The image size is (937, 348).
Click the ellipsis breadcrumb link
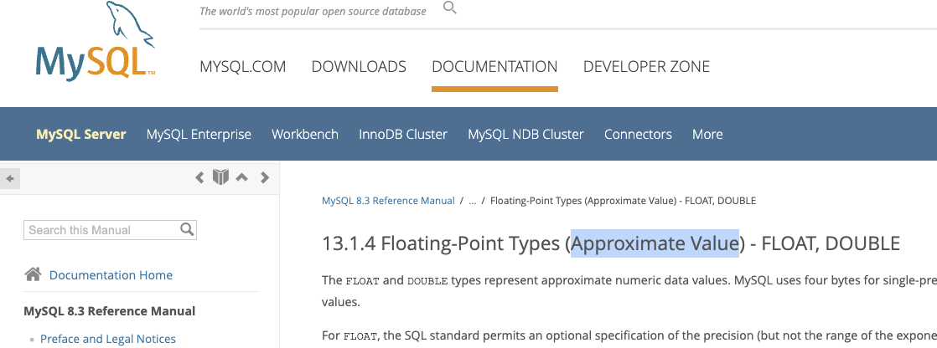point(472,201)
